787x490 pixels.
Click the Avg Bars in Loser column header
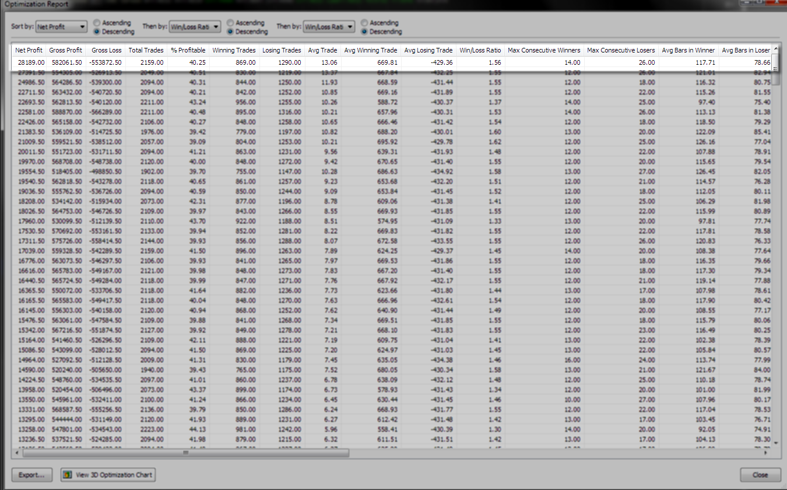pyautogui.click(x=746, y=50)
